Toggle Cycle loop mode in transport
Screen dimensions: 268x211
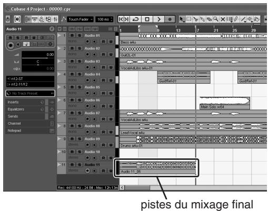(135, 19)
